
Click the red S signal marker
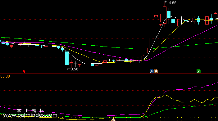pyautogui.click(x=24, y=72)
